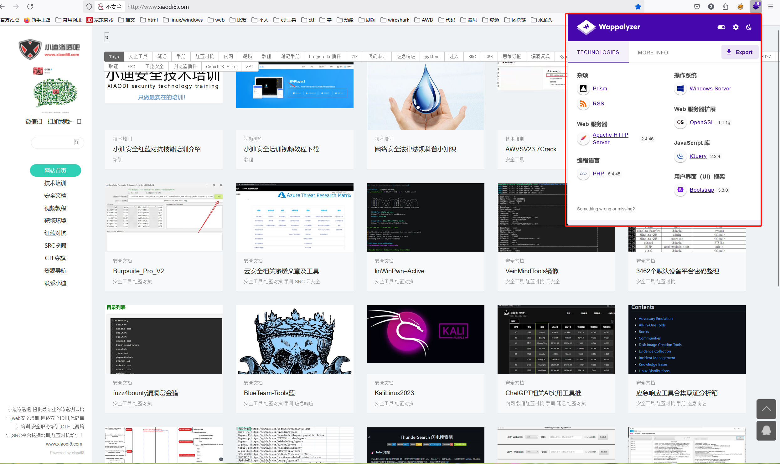Open Wappalyzer settings gear icon
The height and width of the screenshot is (464, 780).
(x=736, y=27)
